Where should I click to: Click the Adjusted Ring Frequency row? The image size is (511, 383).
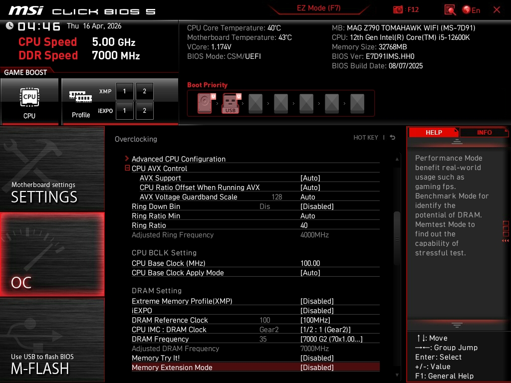point(255,235)
